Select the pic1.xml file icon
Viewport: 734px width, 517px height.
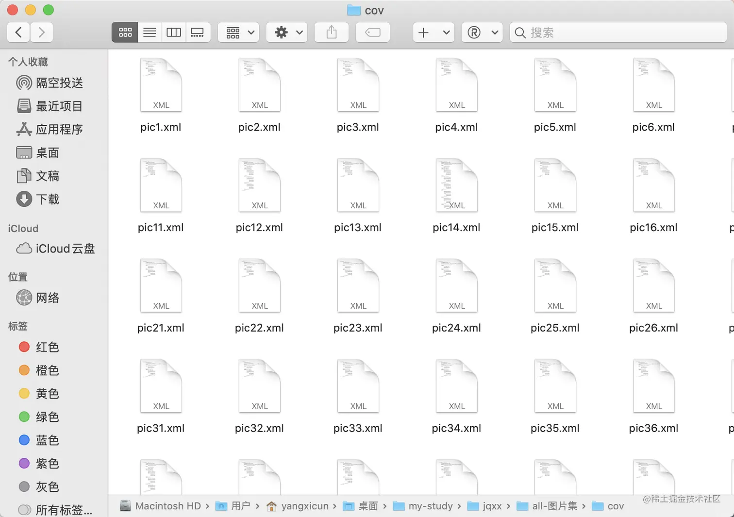[161, 85]
